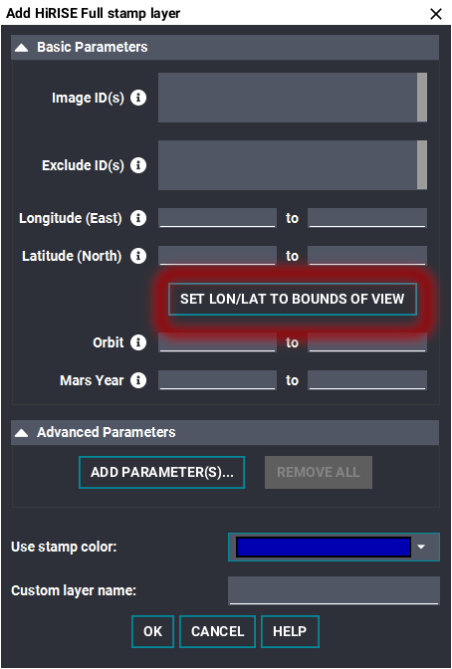Open the Latitude (North) info icon
This screenshot has height=669, width=452.
137,256
